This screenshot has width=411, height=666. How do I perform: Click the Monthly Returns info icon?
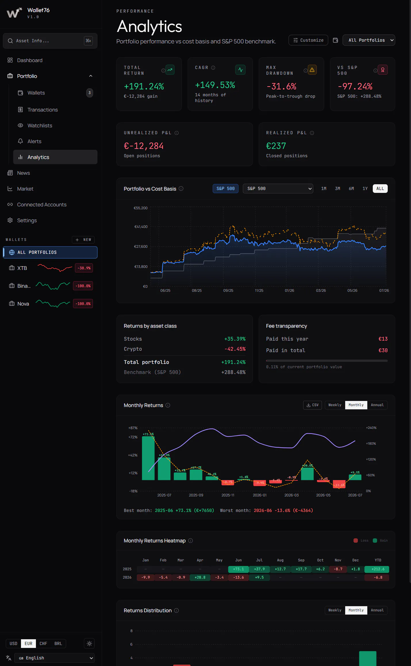[168, 405]
